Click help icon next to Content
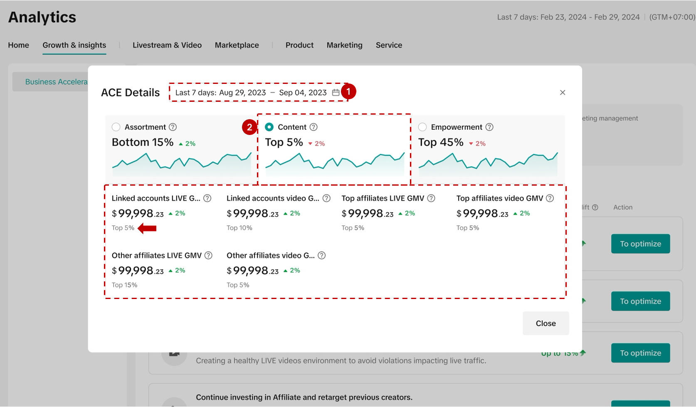The height and width of the screenshot is (407, 696). pyautogui.click(x=314, y=127)
